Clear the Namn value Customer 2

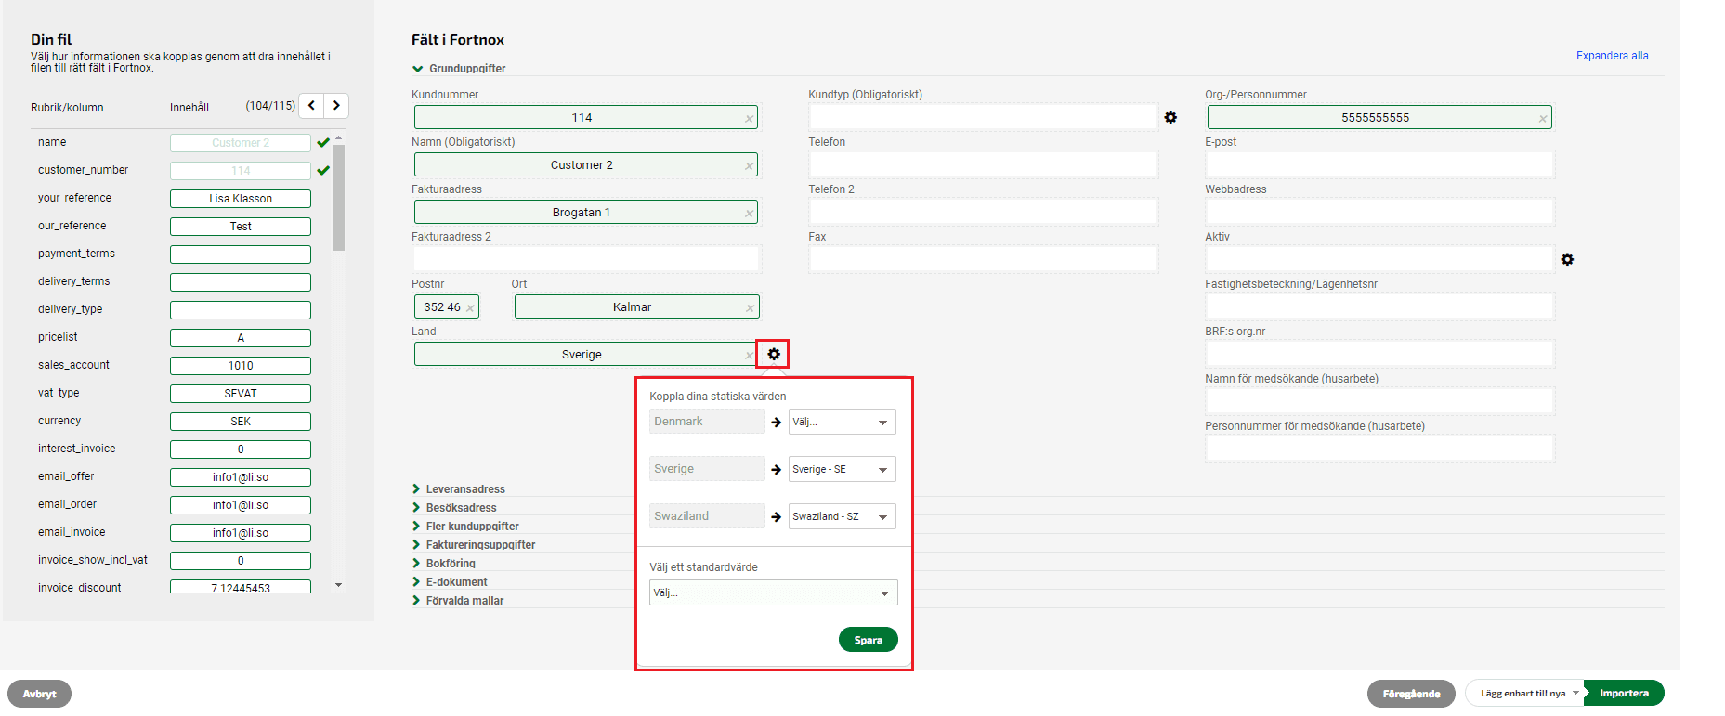point(749,165)
